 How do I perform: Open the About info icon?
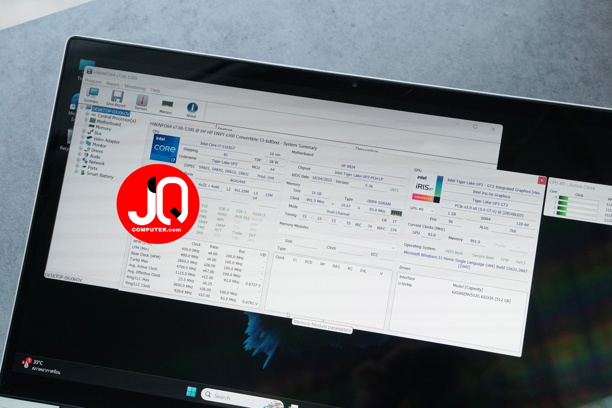(x=192, y=107)
